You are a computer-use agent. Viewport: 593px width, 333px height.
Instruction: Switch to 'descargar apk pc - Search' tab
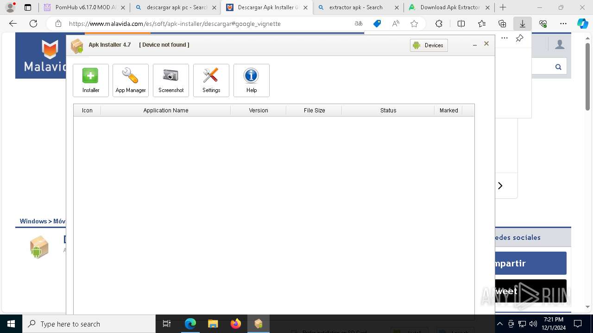pos(177,7)
